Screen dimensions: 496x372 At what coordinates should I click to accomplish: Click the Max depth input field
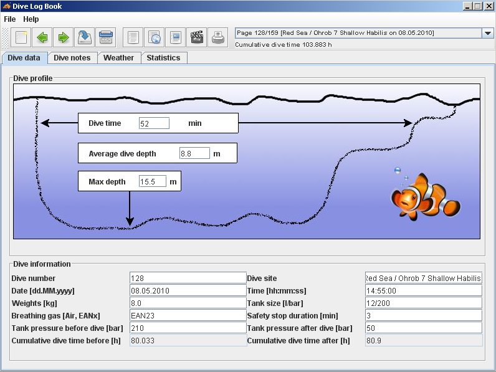coord(152,182)
